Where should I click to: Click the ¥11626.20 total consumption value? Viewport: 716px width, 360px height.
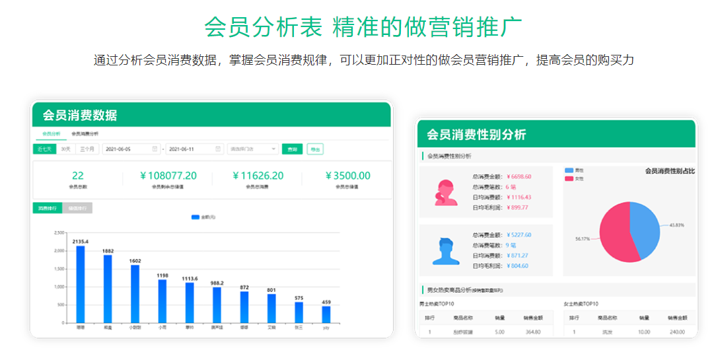[x=258, y=176]
